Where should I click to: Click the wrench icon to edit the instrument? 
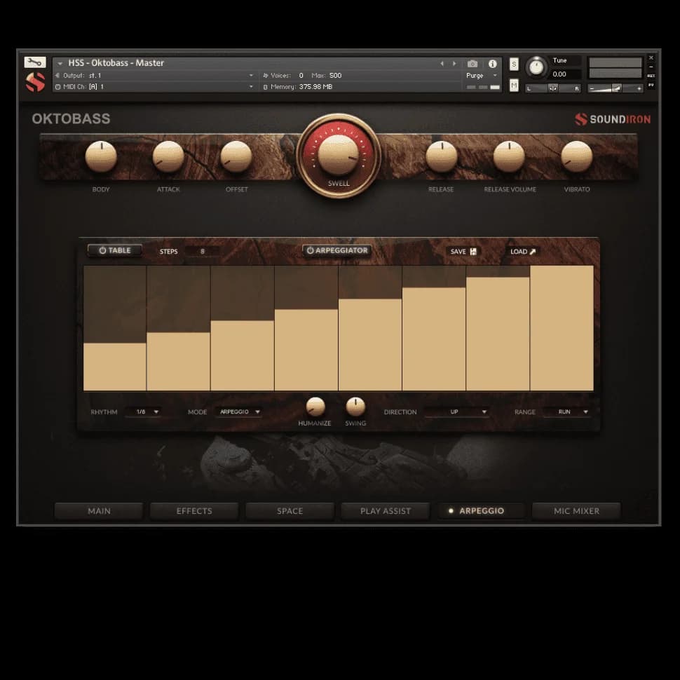[34, 62]
